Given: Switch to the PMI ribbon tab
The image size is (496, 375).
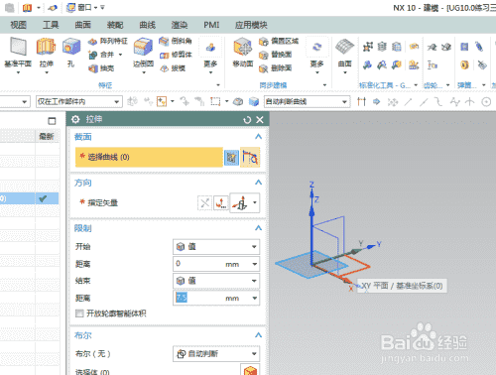Looking at the screenshot, I should (x=211, y=25).
